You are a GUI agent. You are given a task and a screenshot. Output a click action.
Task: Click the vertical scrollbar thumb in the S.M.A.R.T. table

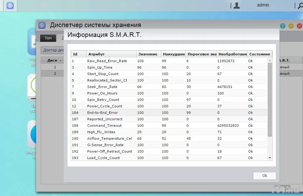coord(270,98)
